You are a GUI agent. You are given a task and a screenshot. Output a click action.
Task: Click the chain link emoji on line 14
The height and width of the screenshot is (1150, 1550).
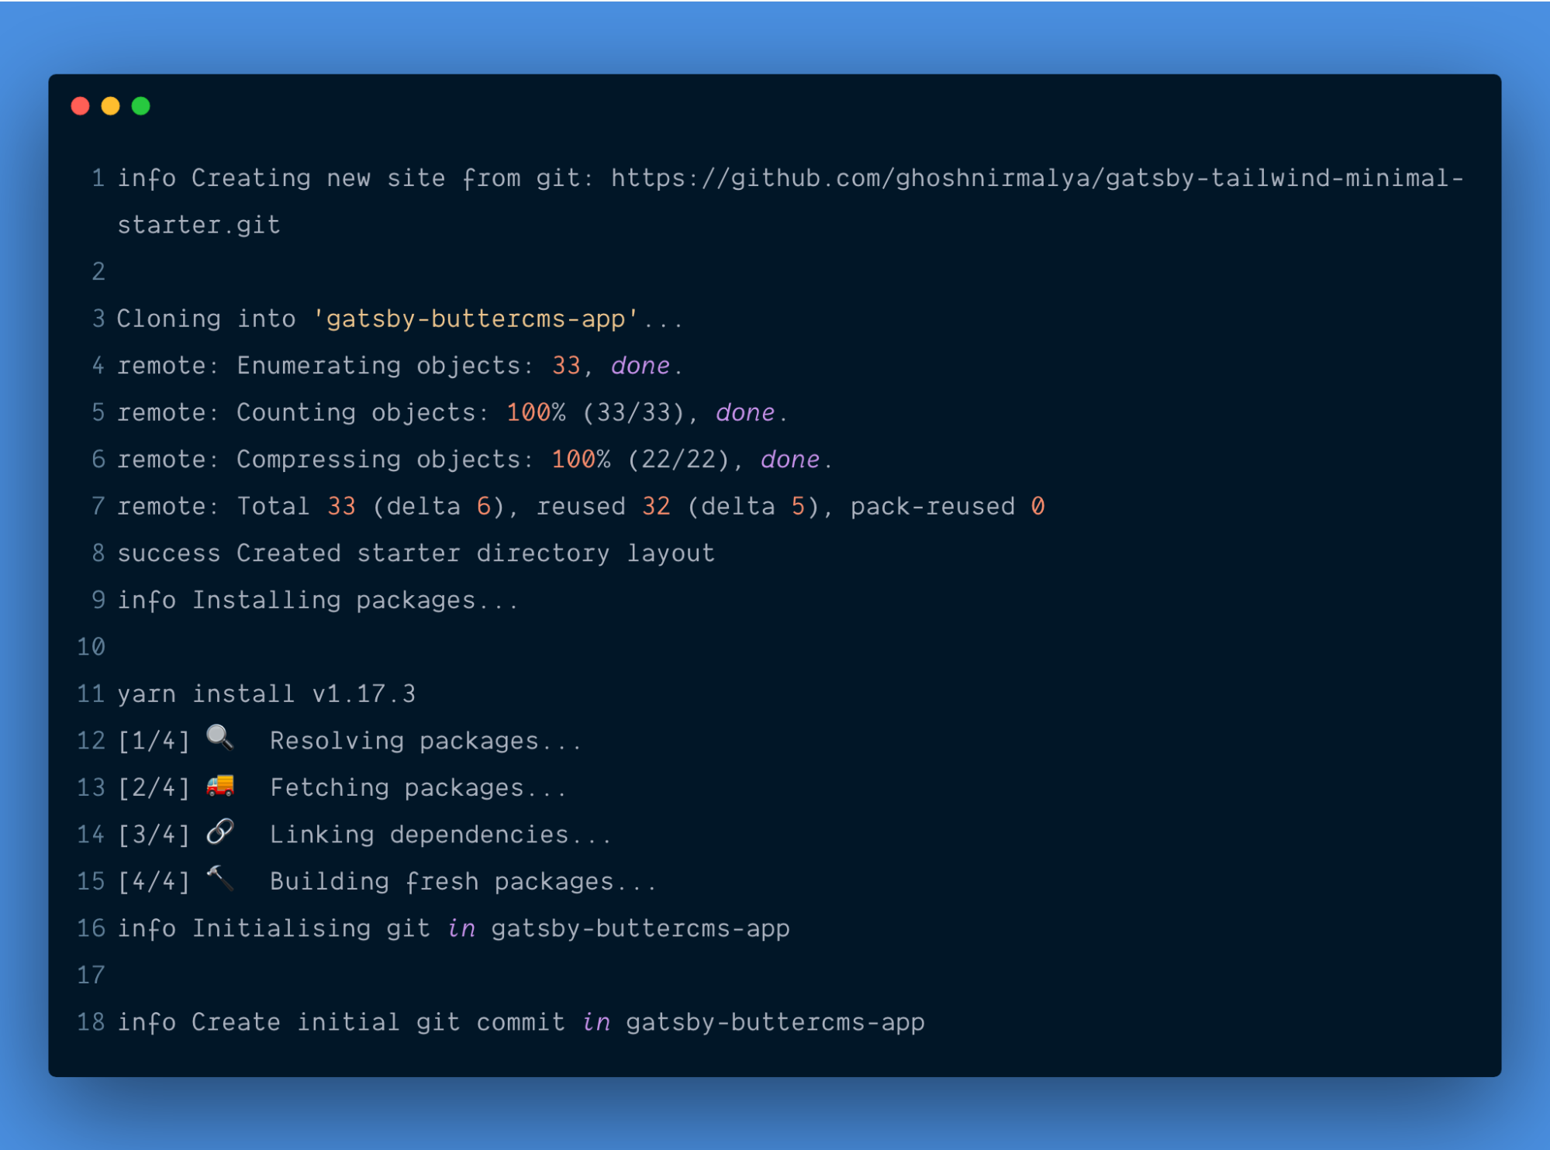220,832
